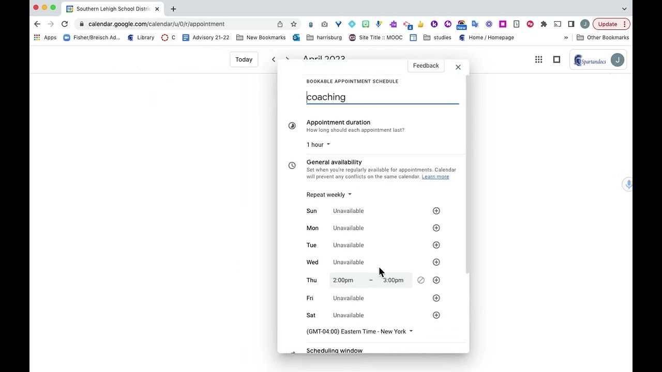Viewport: 662px width, 372px height.
Task: Open the bookmark labeled C
Action: pos(168,38)
